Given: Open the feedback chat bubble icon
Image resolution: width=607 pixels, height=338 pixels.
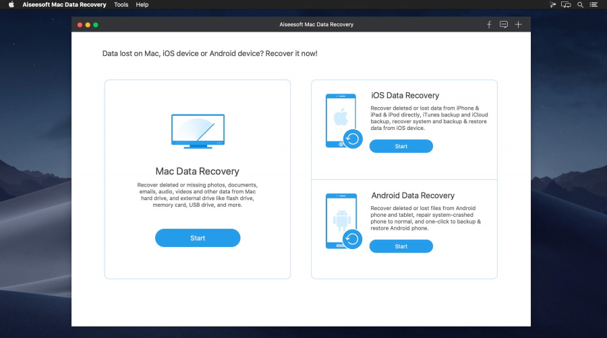Looking at the screenshot, I should click(504, 25).
